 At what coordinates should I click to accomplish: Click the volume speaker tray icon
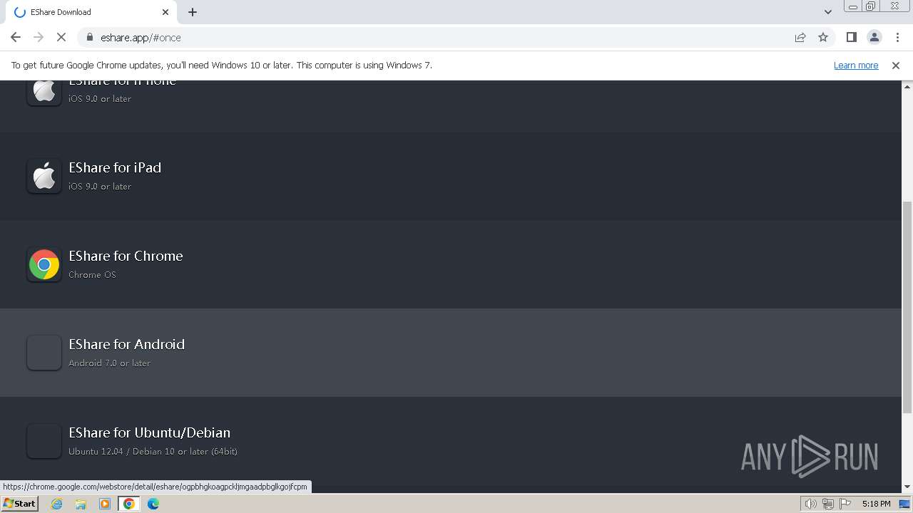click(x=810, y=504)
